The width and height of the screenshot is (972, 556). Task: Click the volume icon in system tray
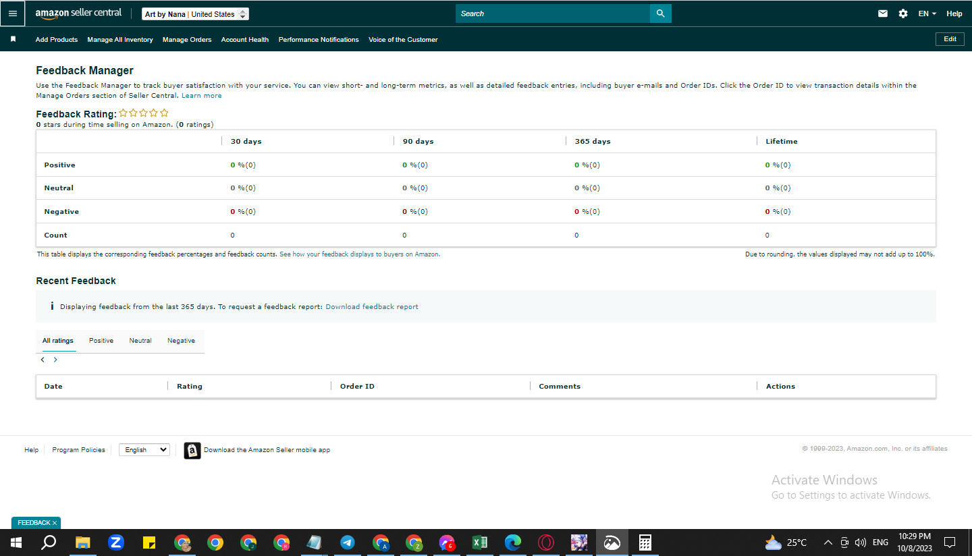[860, 543]
